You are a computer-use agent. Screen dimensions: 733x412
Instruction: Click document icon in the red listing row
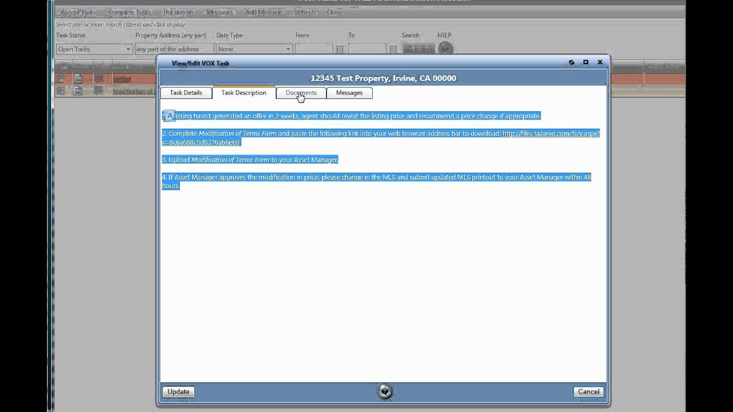pyautogui.click(x=78, y=79)
